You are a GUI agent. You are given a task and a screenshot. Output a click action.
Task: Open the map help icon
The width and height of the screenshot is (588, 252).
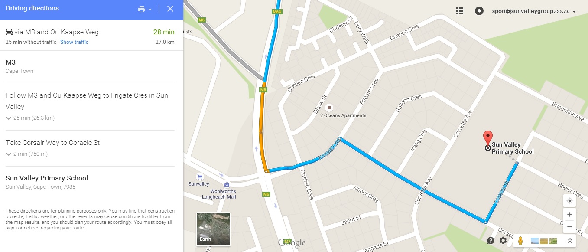click(491, 240)
